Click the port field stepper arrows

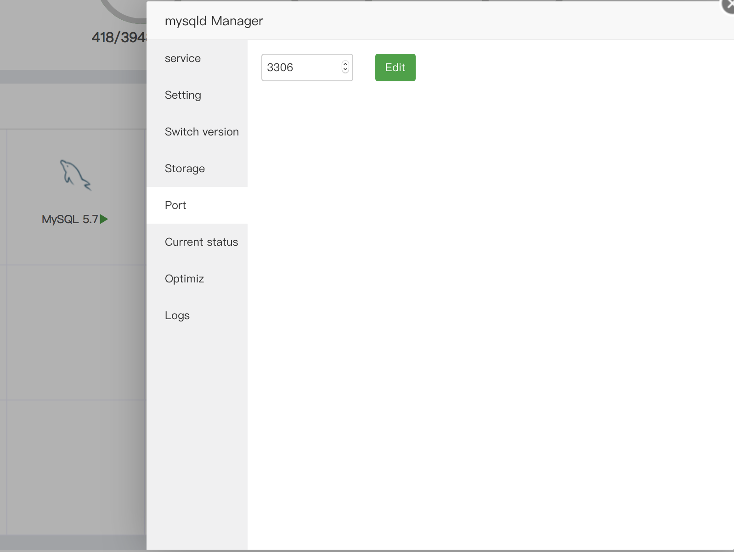[345, 68]
